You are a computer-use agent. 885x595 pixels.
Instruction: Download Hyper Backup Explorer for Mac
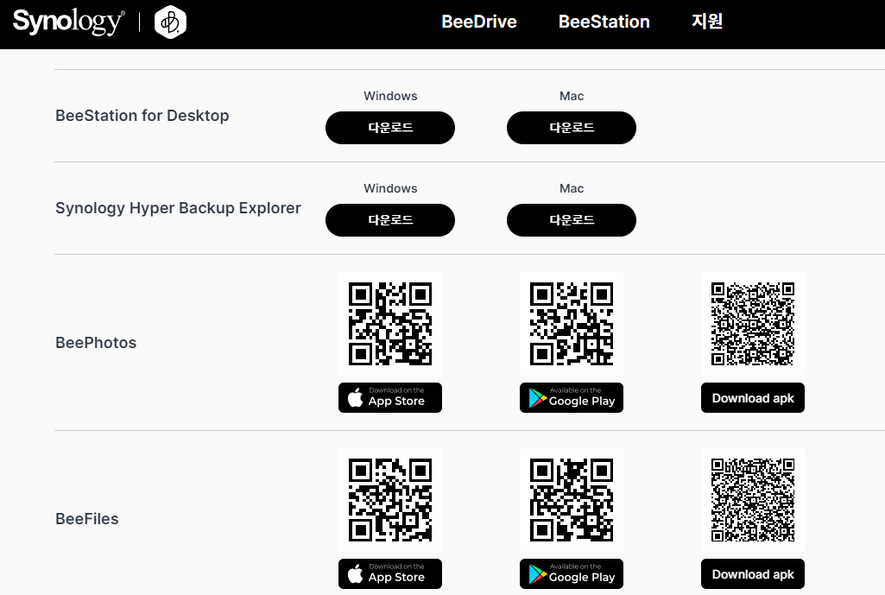click(x=572, y=220)
